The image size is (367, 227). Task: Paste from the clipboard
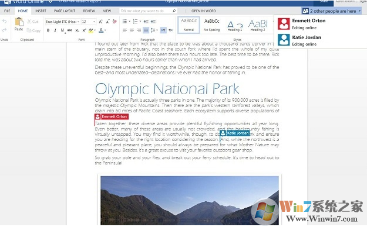[x=19, y=24]
